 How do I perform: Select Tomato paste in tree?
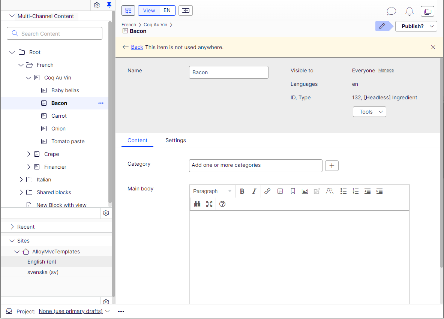coord(68,141)
